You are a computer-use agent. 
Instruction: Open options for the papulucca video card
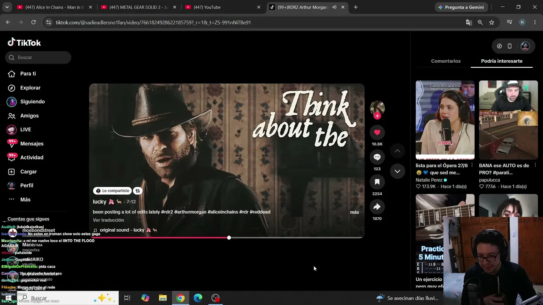click(535, 166)
